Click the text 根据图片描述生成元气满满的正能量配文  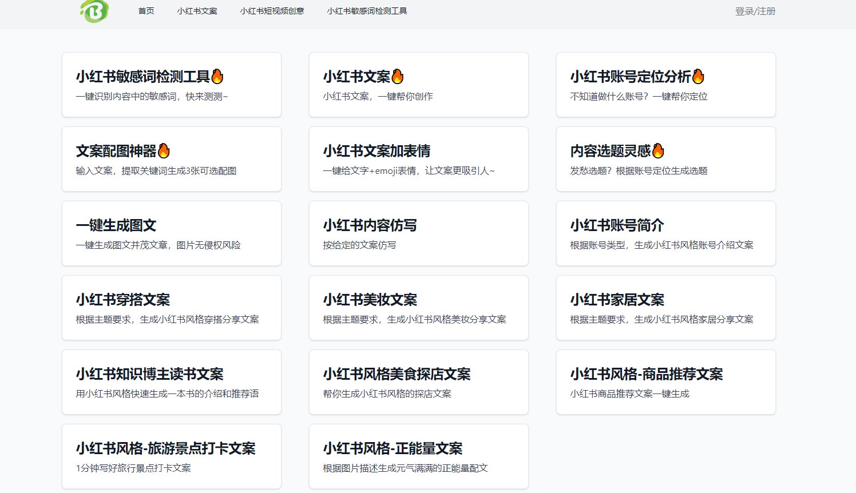click(405, 468)
